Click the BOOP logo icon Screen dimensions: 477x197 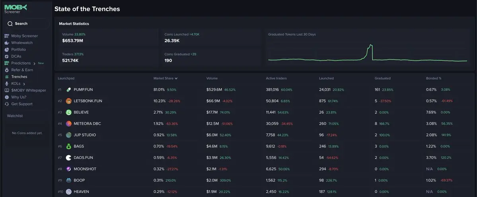click(x=69, y=180)
